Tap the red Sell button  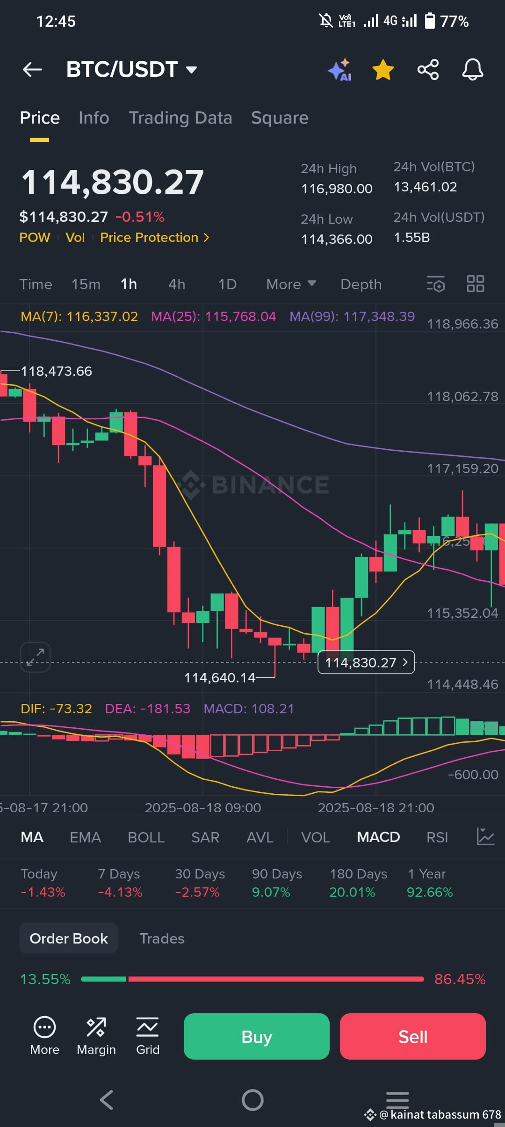coord(413,1036)
